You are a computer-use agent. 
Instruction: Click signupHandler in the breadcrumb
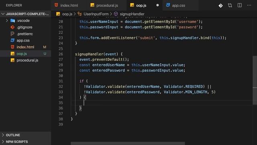click(x=132, y=14)
